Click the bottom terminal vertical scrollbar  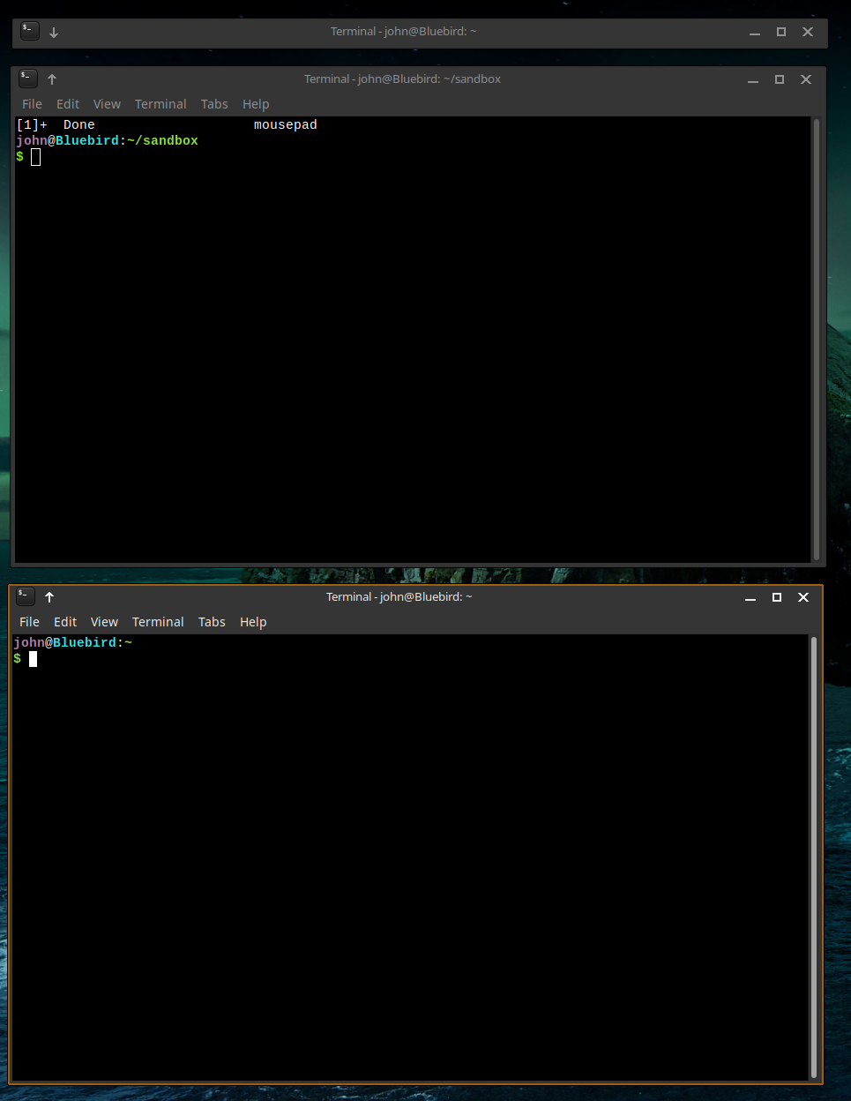point(814,857)
